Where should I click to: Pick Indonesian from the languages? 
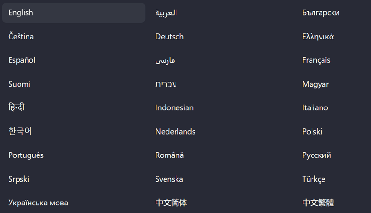click(x=174, y=108)
